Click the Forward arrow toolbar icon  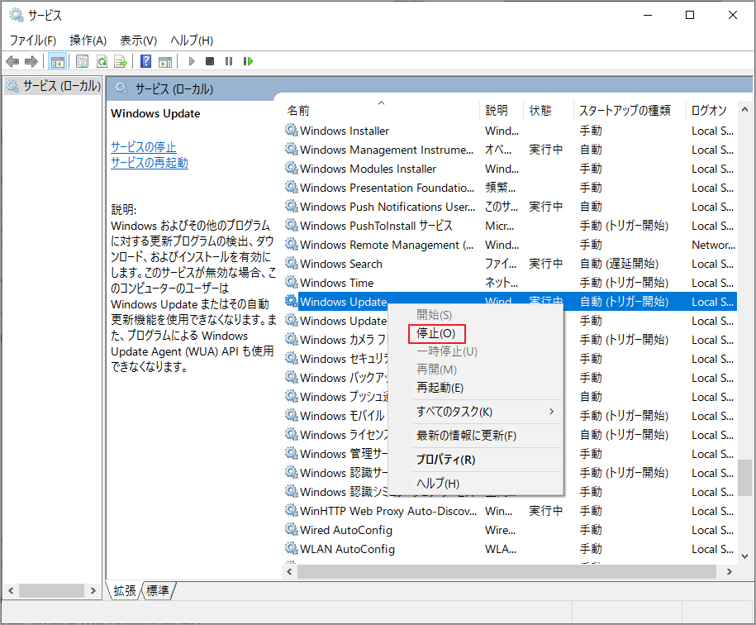tap(31, 61)
